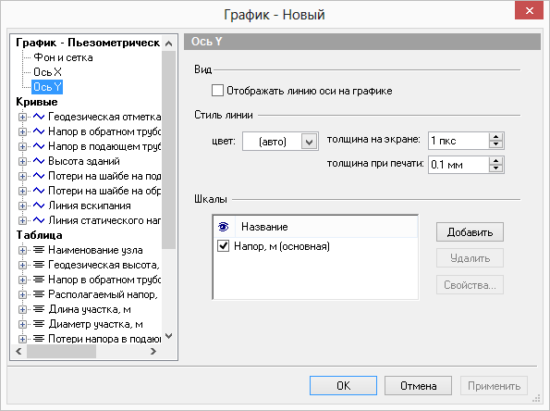This screenshot has width=550, height=411.
Task: Click table-row icon of Напор в обратном трубопроводе table row
Action: point(39,280)
